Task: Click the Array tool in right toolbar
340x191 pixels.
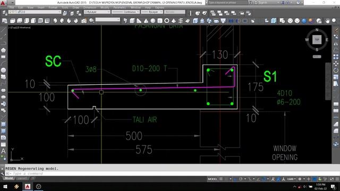Action: pyautogui.click(x=336, y=57)
